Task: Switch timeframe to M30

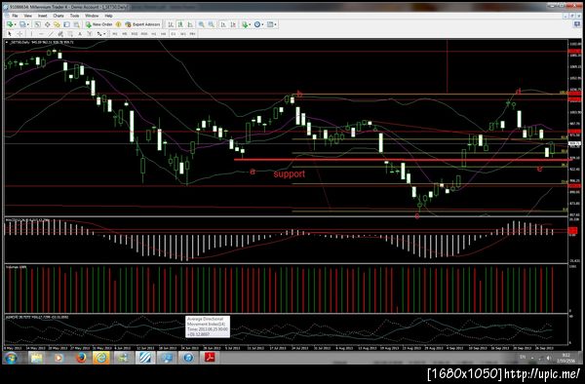Action: tap(144, 34)
